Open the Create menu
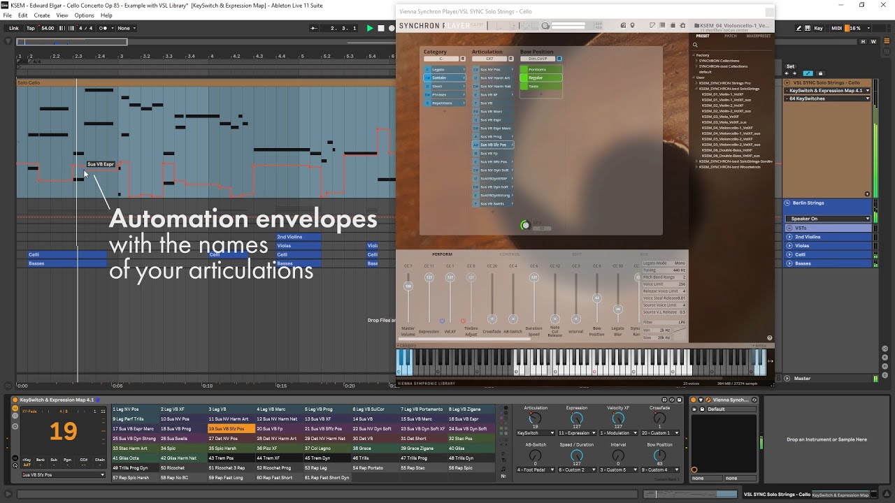This screenshot has height=503, width=895. pos(42,15)
